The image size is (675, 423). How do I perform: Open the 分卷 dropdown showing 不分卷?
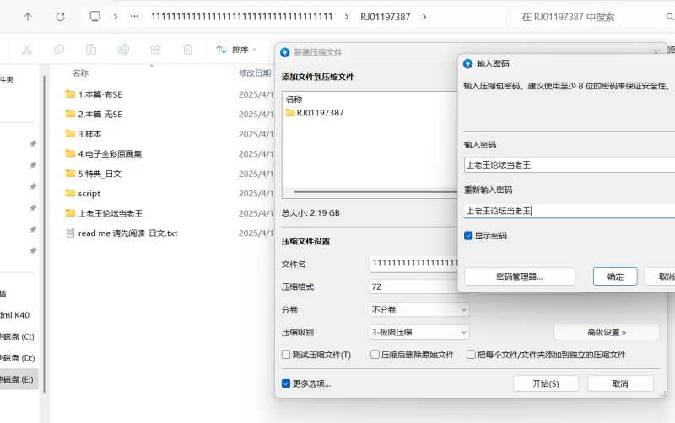click(x=418, y=309)
